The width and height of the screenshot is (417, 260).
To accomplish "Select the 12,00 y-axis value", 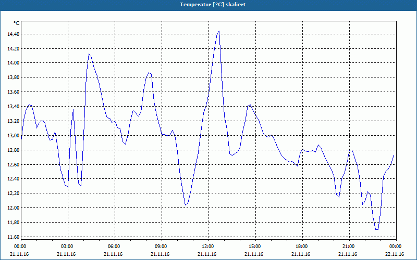I will pyautogui.click(x=13, y=207).
